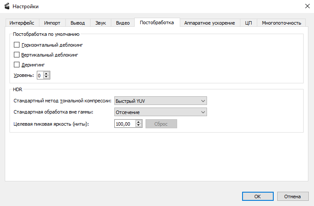Image resolution: width=314 pixels, height=206 pixels.
Task: Select the Постобработка tab
Action: [x=157, y=22]
